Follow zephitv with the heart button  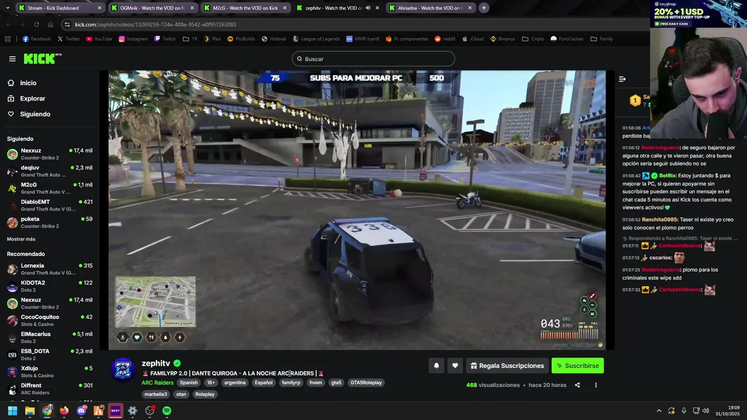click(455, 366)
